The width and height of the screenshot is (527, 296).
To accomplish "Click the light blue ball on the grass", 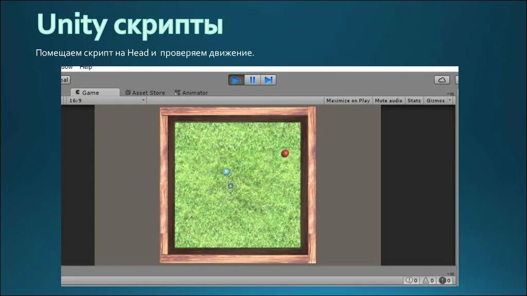I will pyautogui.click(x=226, y=172).
